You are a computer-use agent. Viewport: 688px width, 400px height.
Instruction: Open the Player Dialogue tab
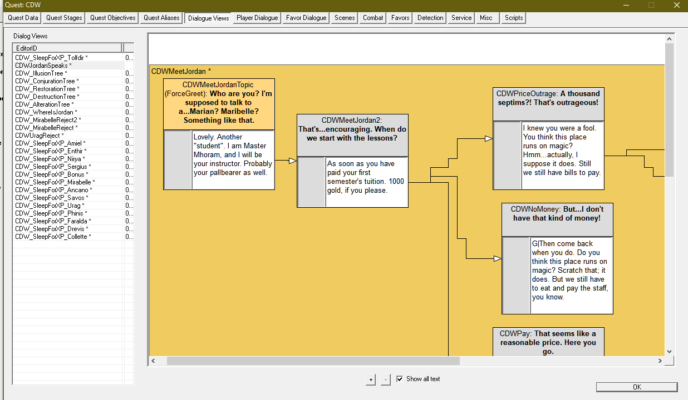(x=257, y=18)
